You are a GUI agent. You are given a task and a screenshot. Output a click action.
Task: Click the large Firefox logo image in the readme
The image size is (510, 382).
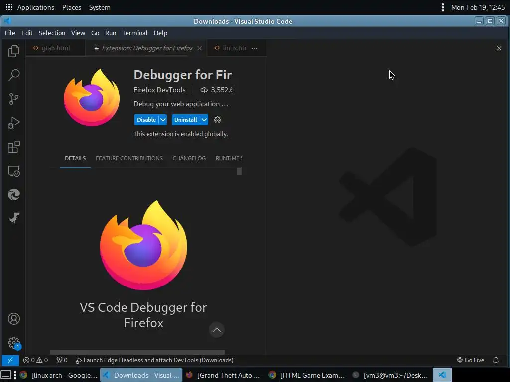pyautogui.click(x=143, y=245)
